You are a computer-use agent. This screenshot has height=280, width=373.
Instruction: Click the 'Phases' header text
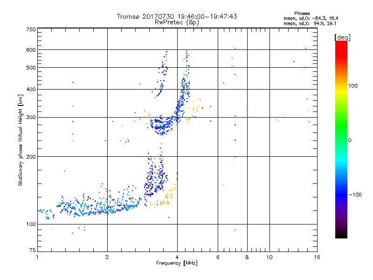click(302, 14)
